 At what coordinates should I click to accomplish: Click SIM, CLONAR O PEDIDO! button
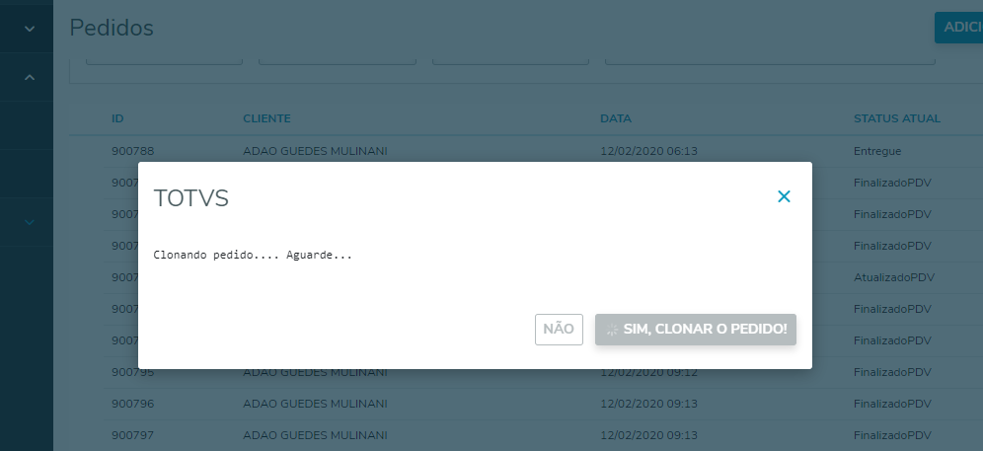click(x=695, y=330)
